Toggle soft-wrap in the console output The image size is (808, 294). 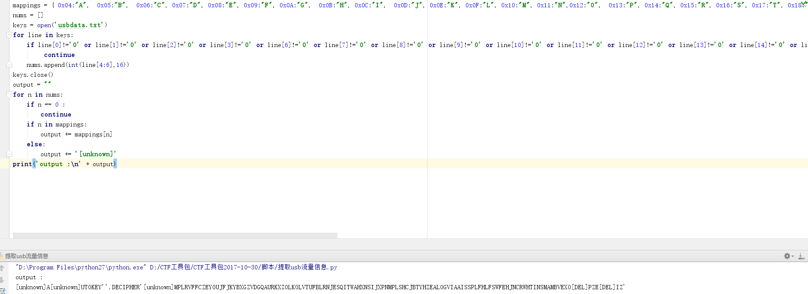tap(3, 291)
